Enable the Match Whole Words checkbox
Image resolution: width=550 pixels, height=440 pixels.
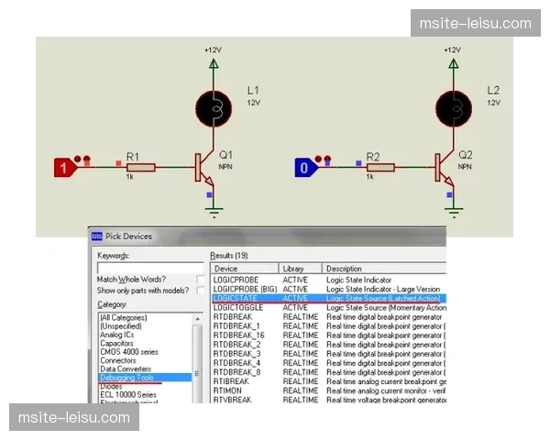point(201,279)
